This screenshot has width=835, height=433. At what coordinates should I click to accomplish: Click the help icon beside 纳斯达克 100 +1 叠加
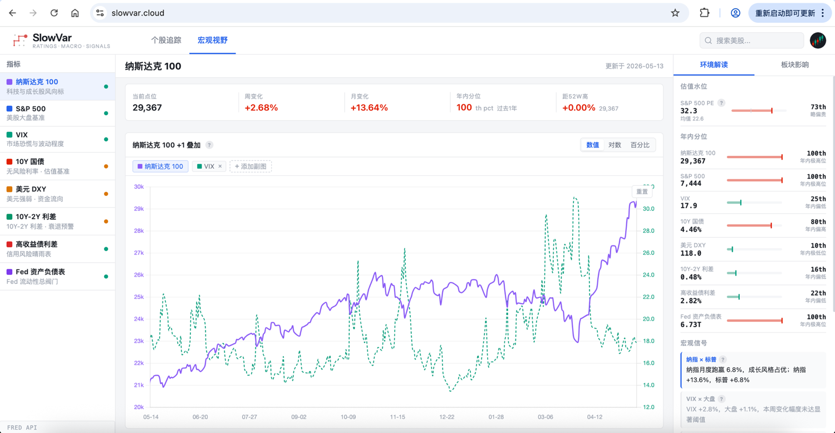[x=209, y=145]
